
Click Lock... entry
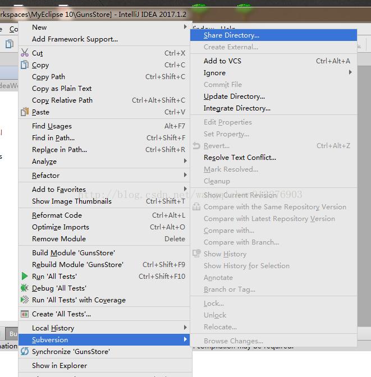273,303
